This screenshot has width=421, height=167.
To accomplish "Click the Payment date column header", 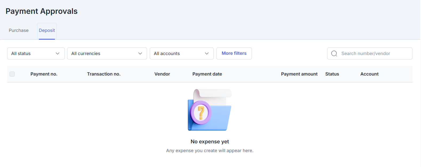I will (207, 74).
